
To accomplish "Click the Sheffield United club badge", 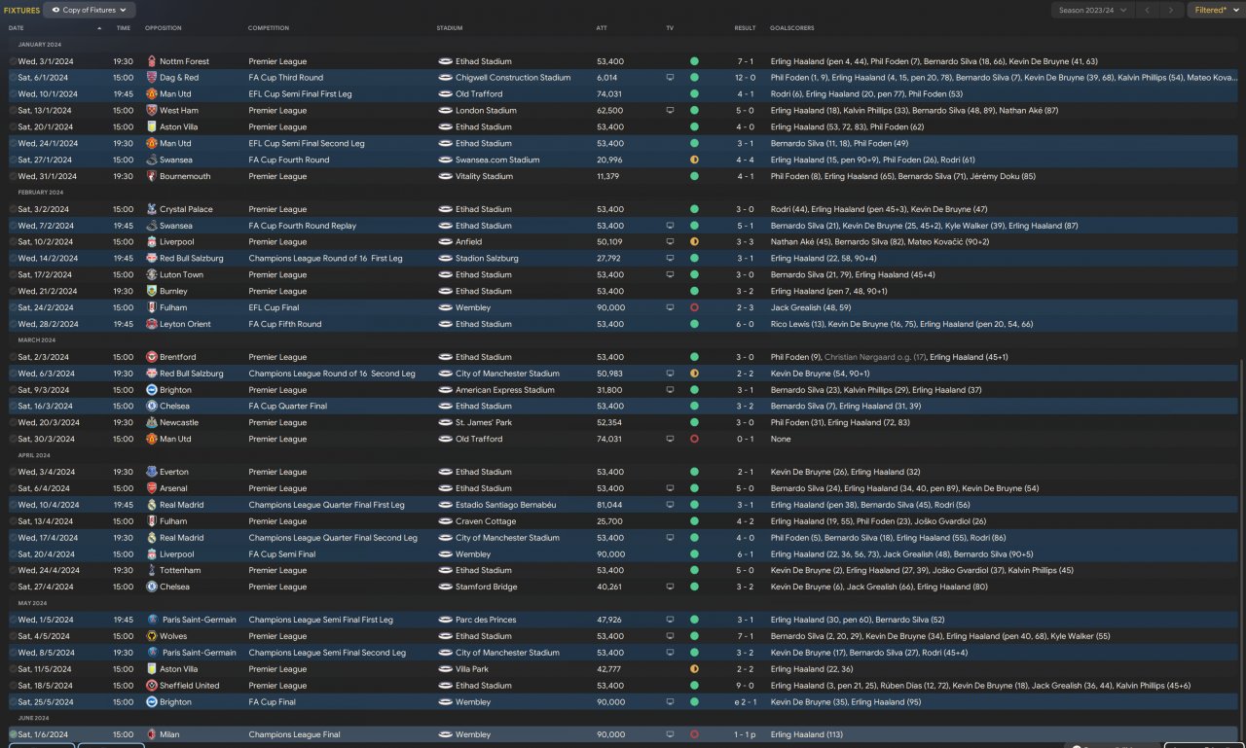I will (152, 685).
